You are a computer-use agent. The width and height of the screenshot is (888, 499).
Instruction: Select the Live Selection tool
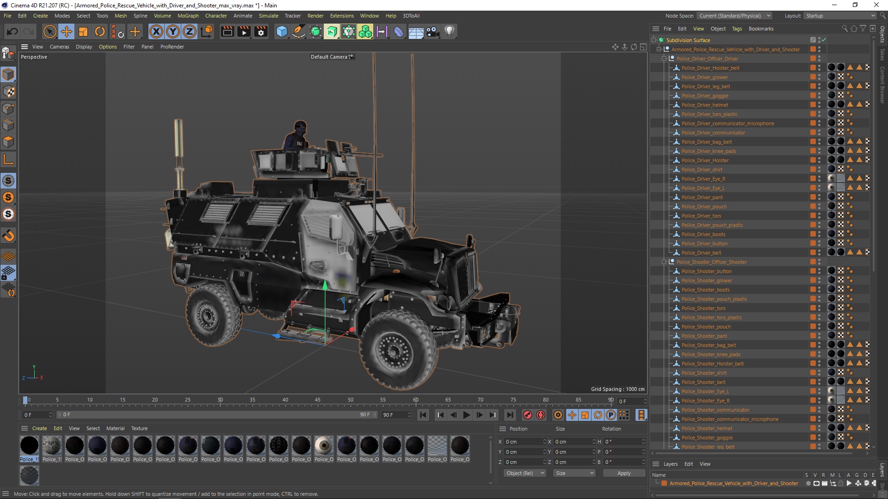[49, 31]
